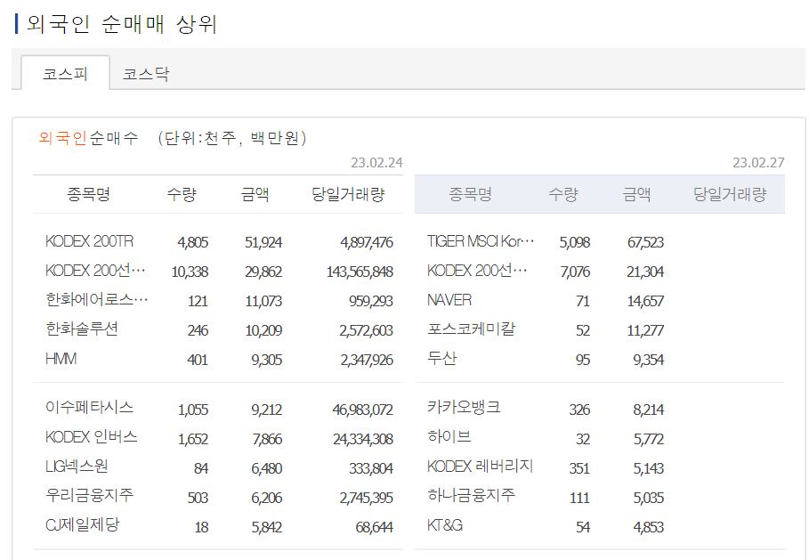Click HMM amount 9,305
This screenshot has height=560, width=809.
pyautogui.click(x=267, y=360)
